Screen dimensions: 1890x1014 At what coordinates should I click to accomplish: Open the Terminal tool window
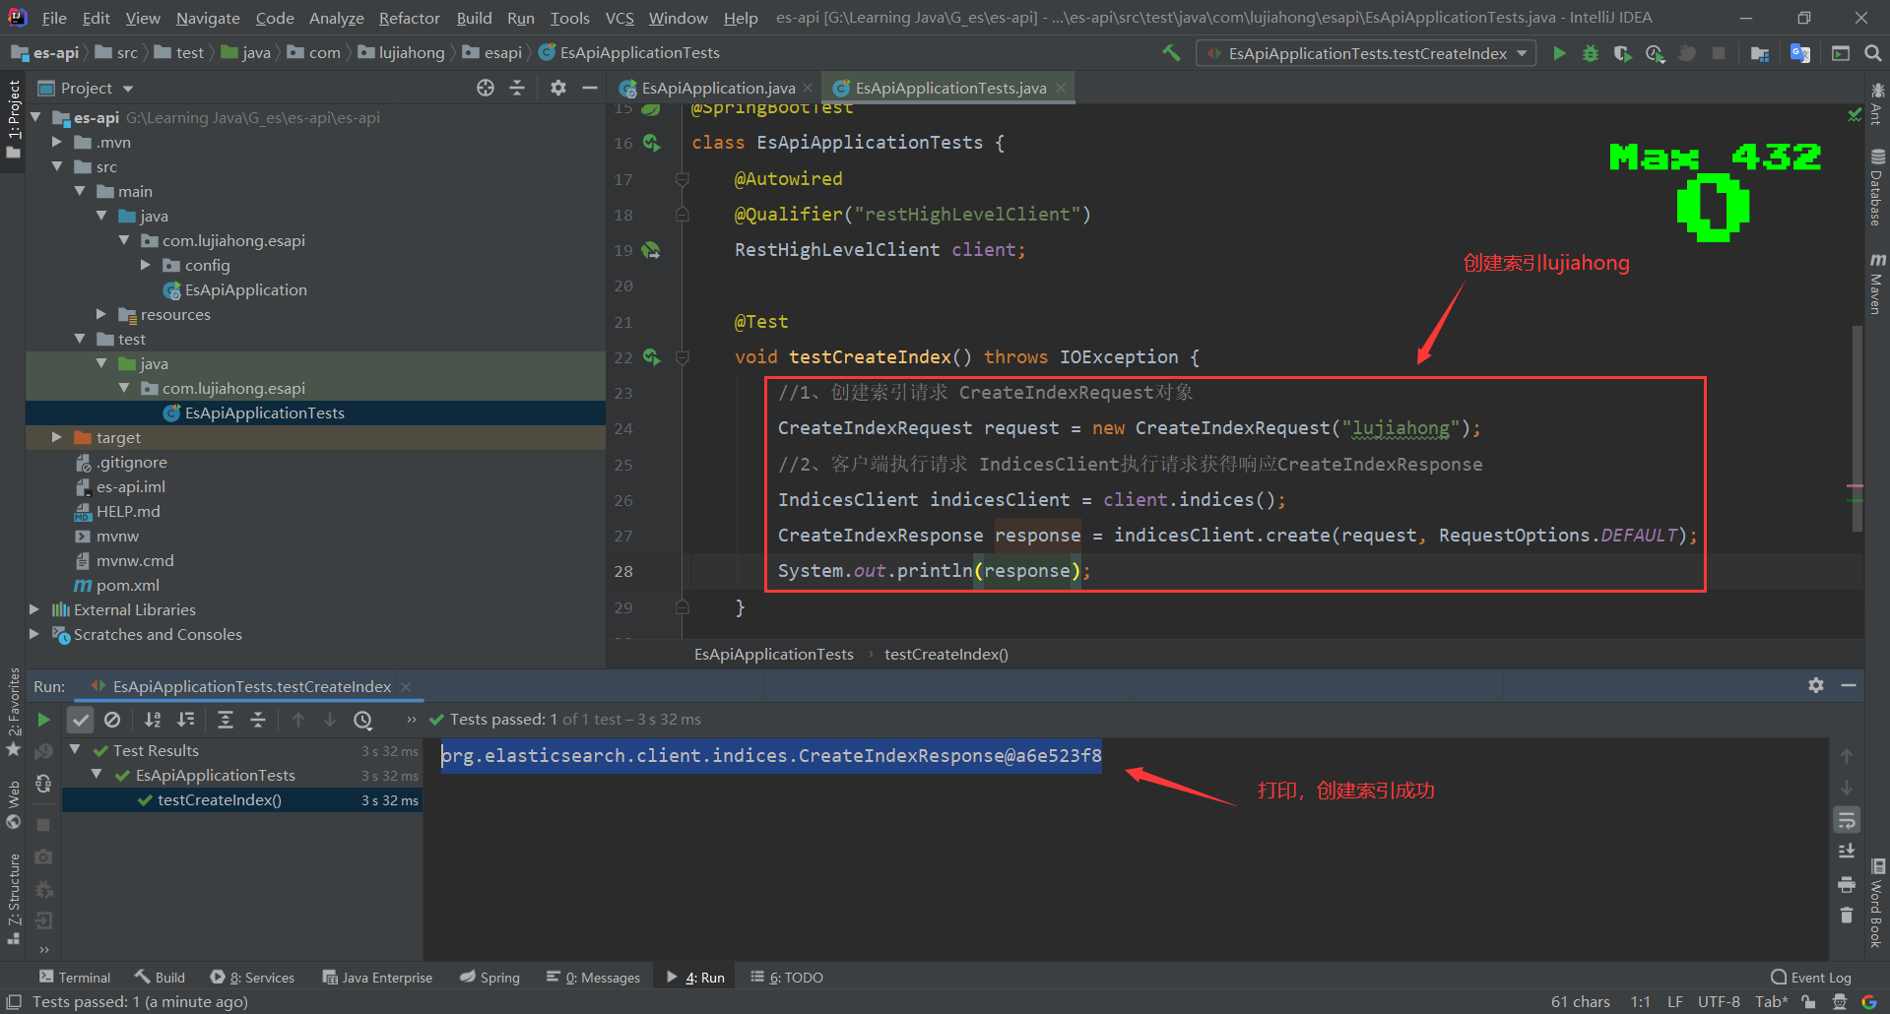[75, 977]
